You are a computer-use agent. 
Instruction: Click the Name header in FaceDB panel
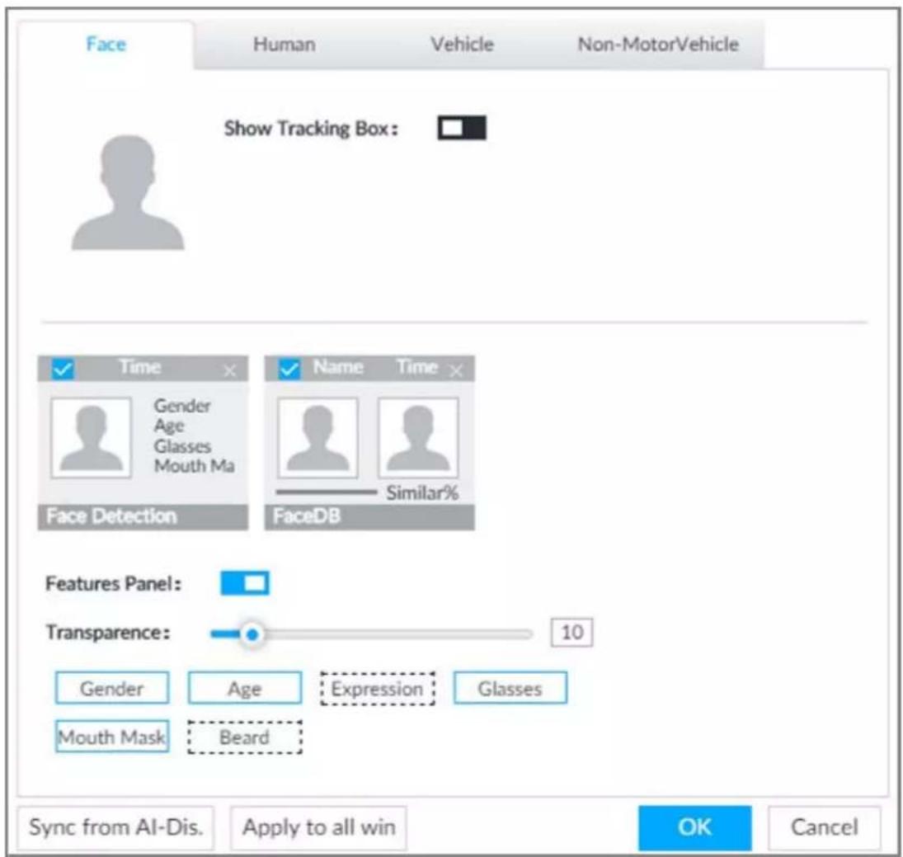338,367
